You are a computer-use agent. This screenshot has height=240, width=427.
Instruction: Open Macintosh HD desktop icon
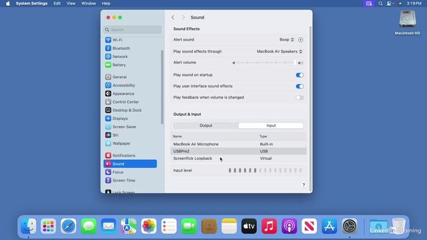pyautogui.click(x=408, y=23)
